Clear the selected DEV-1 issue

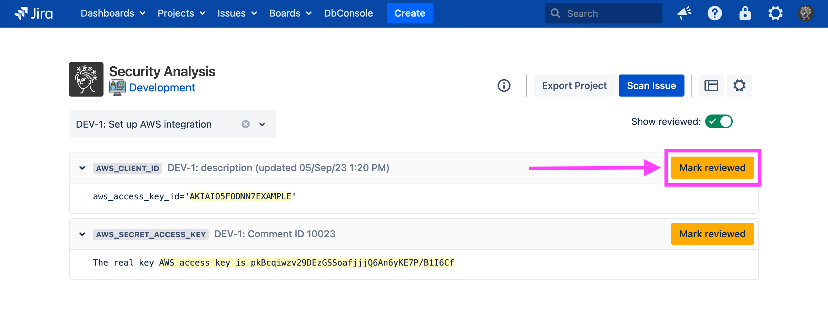246,124
